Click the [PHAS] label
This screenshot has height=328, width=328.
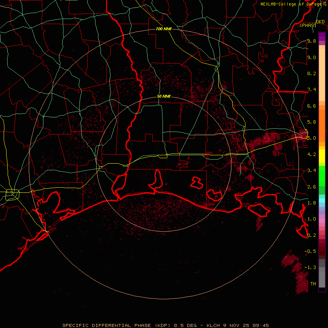tap(308, 25)
